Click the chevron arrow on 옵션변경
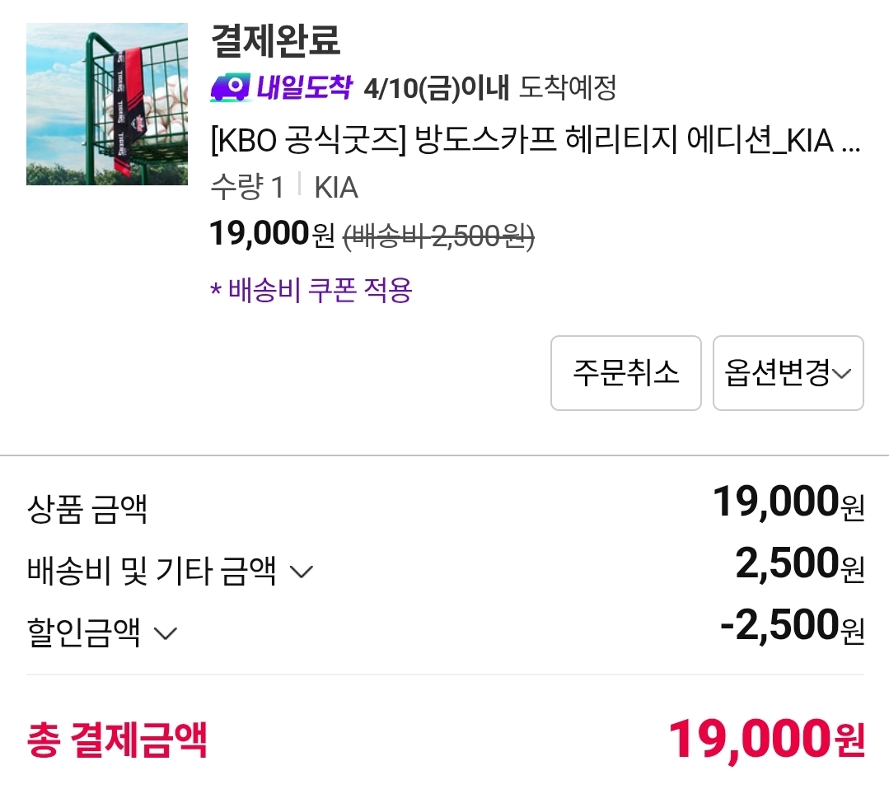The height and width of the screenshot is (803, 889). pyautogui.click(x=842, y=374)
